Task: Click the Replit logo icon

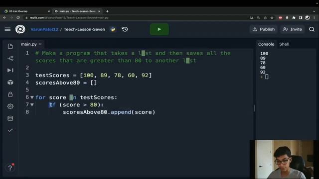Action: tap(20, 29)
